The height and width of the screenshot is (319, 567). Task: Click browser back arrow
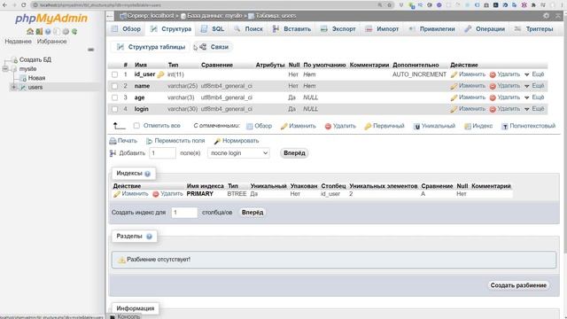[4, 5]
